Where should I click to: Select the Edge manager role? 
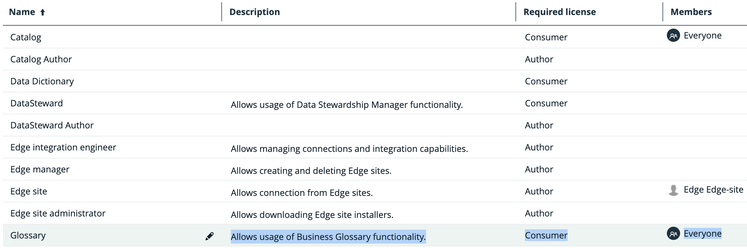point(40,169)
